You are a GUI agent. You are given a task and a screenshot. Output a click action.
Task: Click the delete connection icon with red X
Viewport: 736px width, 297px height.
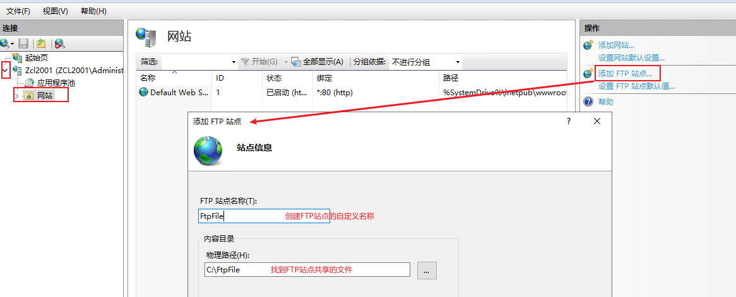[59, 44]
